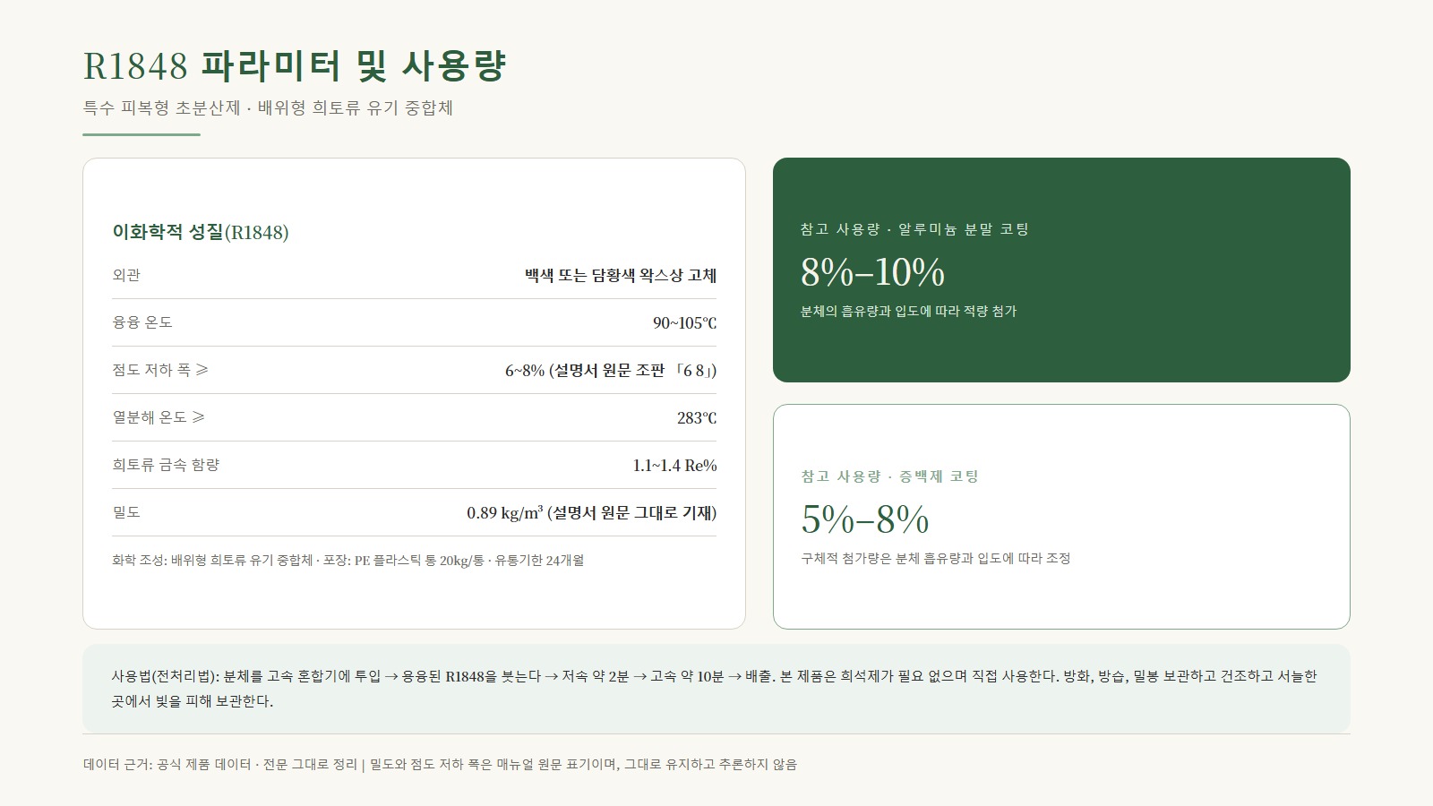Image resolution: width=1433 pixels, height=806 pixels.
Task: Click the note starting '화학 조성: 배위형 희토류'
Action: pos(348,561)
